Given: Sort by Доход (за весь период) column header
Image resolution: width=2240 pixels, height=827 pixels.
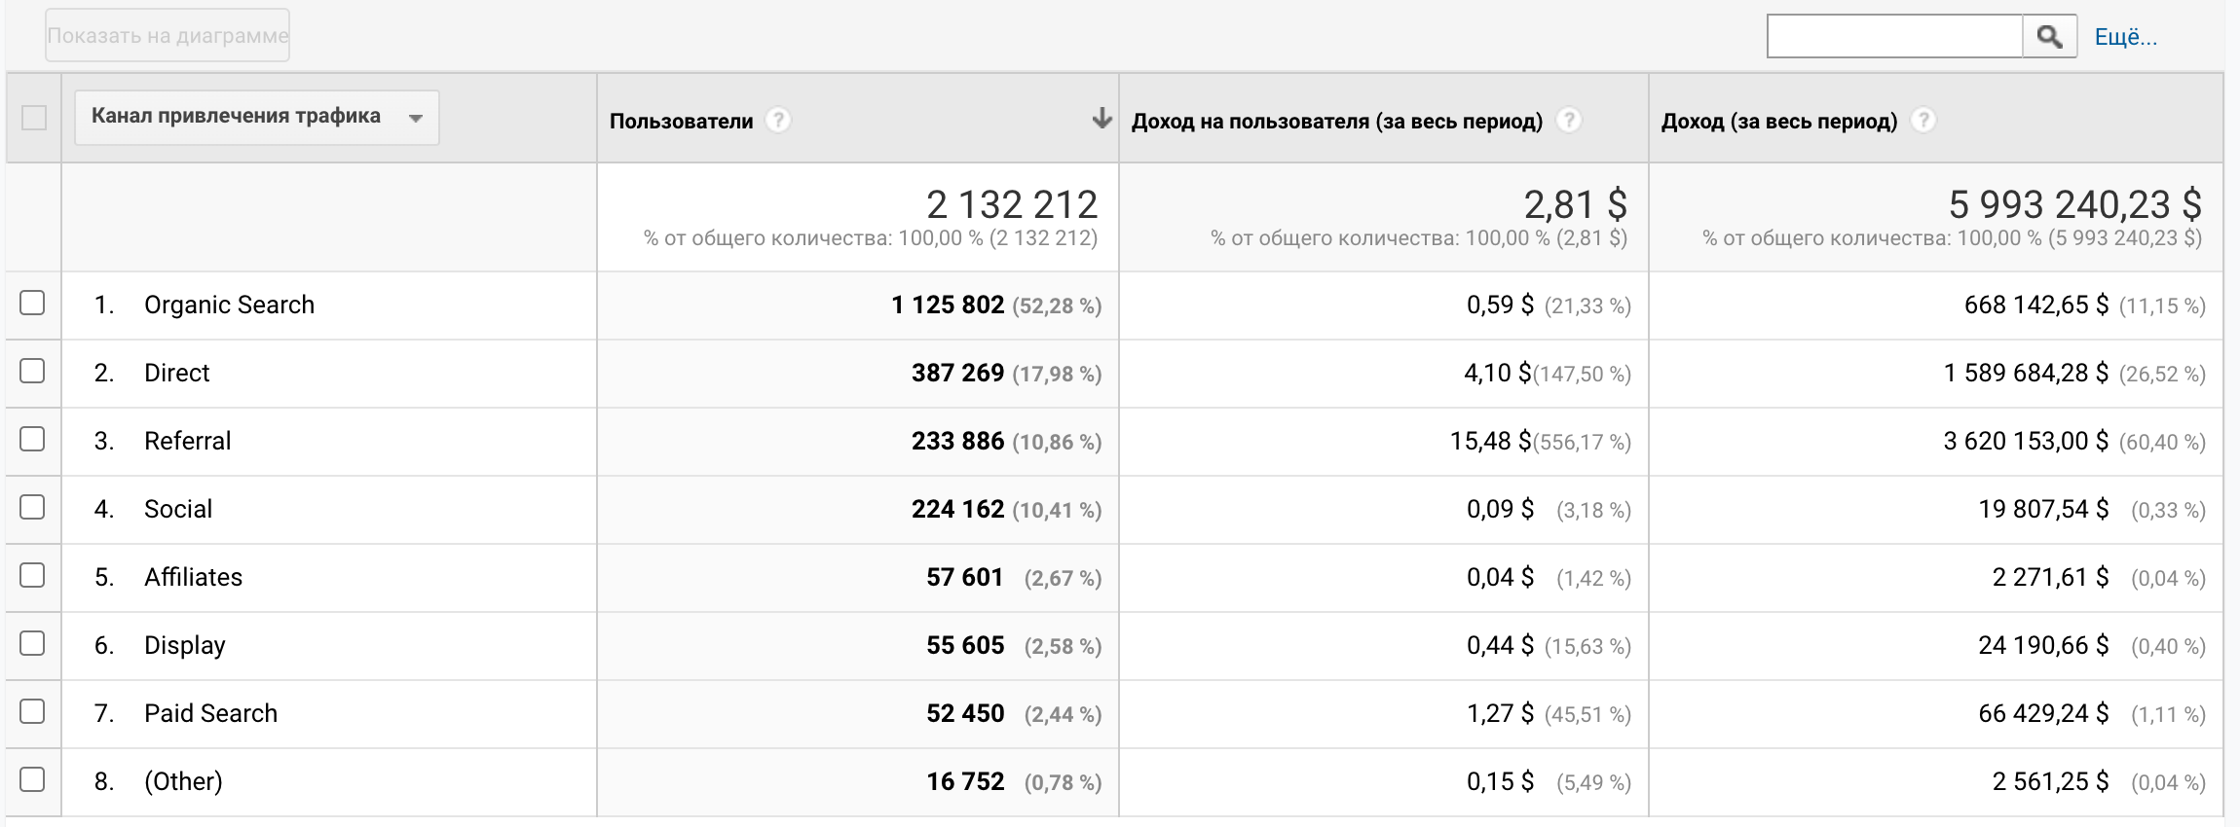Looking at the screenshot, I should pos(1779,122).
